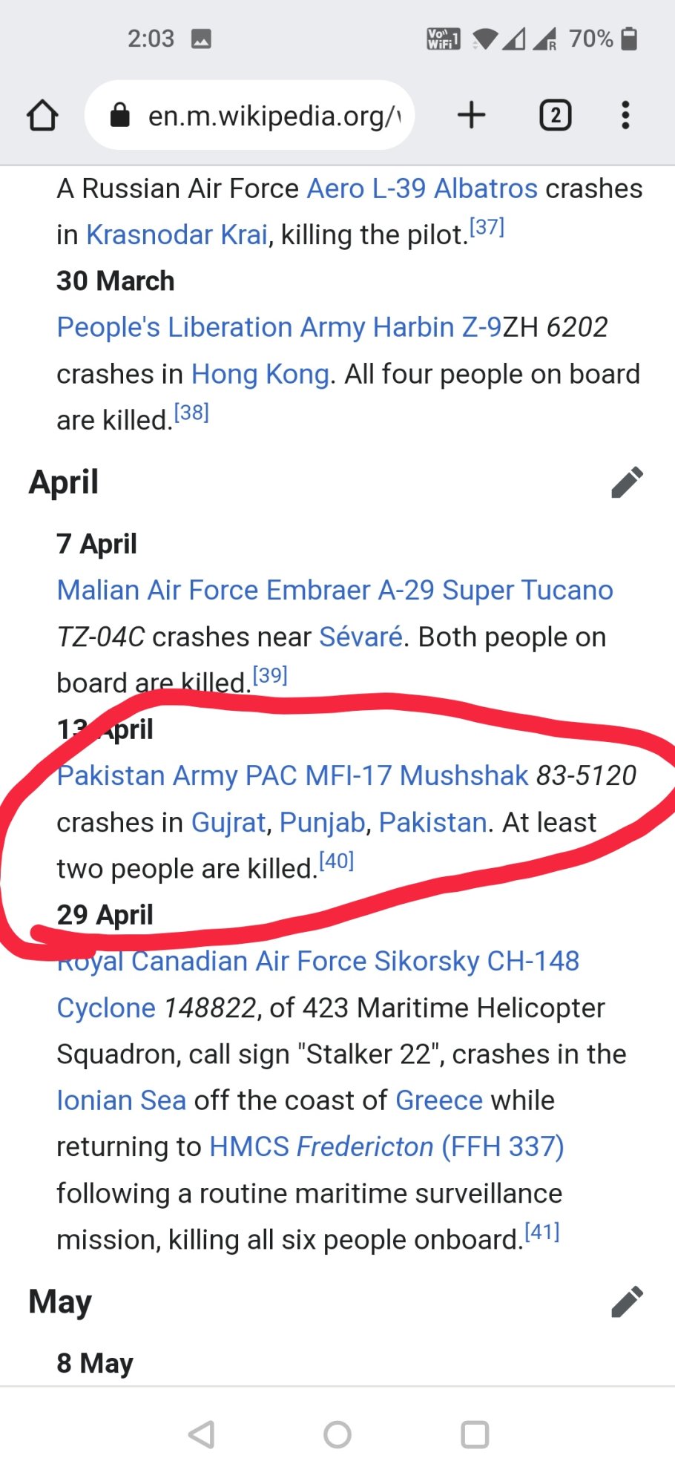This screenshot has height=1484, width=675.
Task: Tap the lock icon in address bar
Action: coord(120,115)
